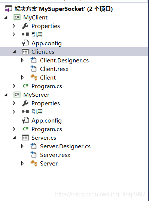Click the file icon of Client.resx
Screen dimensions: 149x201
tap(34, 69)
